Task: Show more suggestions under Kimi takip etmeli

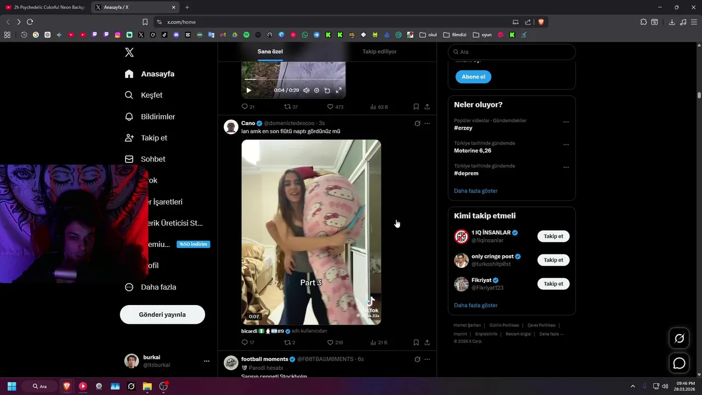Action: point(476,305)
